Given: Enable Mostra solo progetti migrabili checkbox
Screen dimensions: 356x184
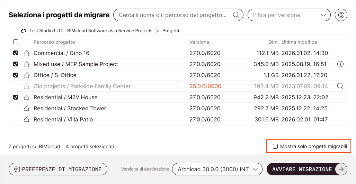Looking at the screenshot, I should coord(275,146).
